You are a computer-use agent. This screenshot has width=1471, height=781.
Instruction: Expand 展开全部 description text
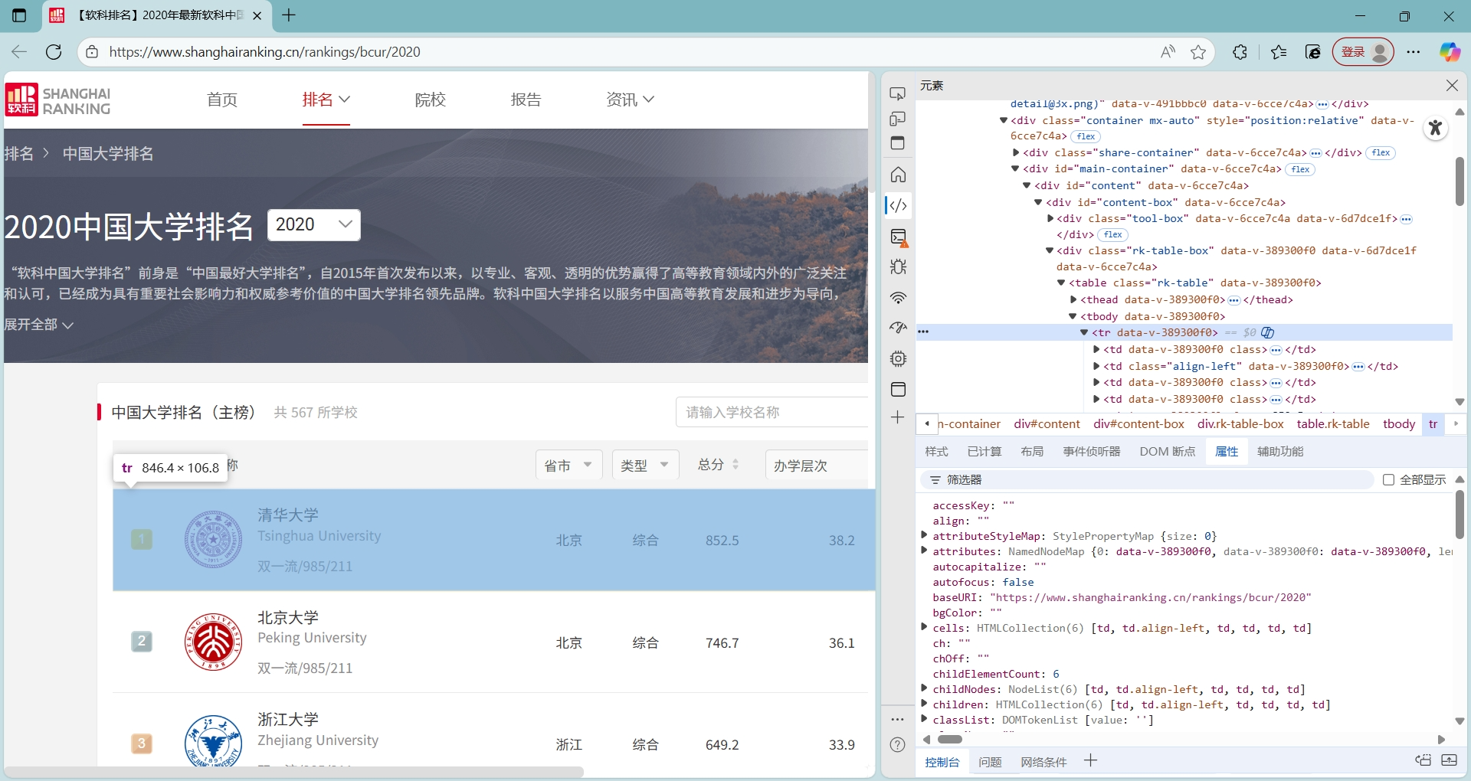tap(38, 325)
